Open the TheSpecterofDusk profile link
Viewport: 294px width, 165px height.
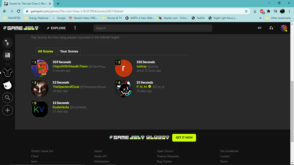pyautogui.click(x=66, y=87)
